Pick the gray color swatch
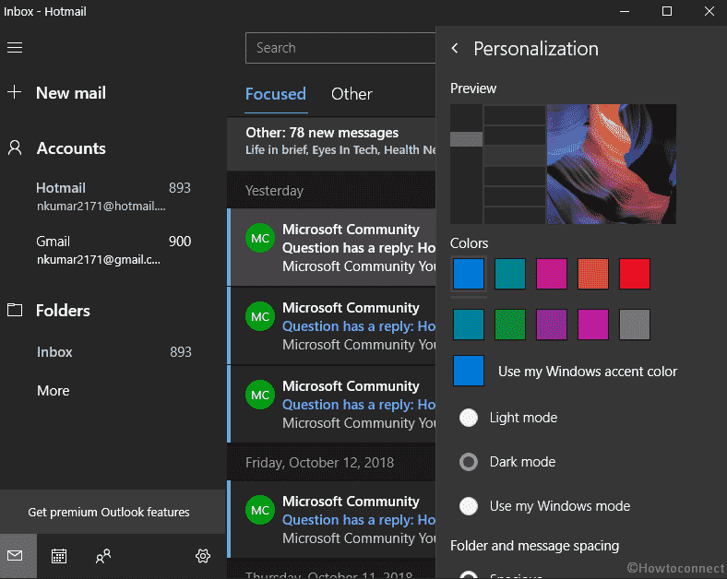This screenshot has width=727, height=579. pos(634,325)
